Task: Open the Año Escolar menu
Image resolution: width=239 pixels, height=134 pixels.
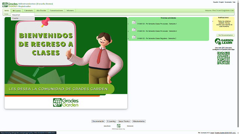Action: (x=41, y=10)
